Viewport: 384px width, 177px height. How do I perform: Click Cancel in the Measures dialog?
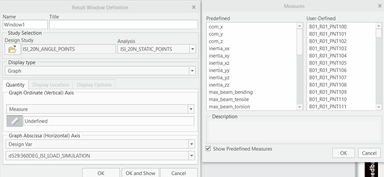coord(369,153)
